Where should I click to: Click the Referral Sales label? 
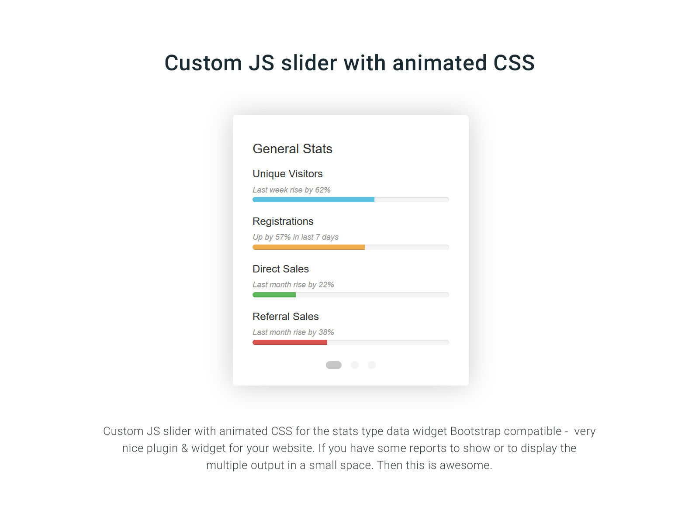coord(286,317)
